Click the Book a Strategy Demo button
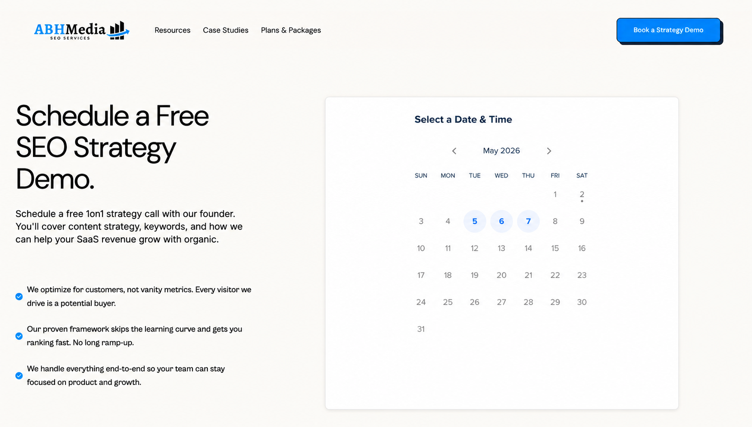This screenshot has width=752, height=427. pyautogui.click(x=668, y=30)
